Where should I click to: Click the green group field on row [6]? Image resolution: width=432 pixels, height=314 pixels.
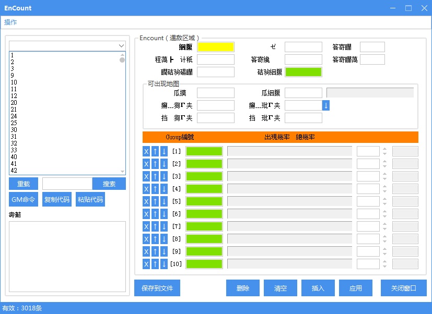204,214
